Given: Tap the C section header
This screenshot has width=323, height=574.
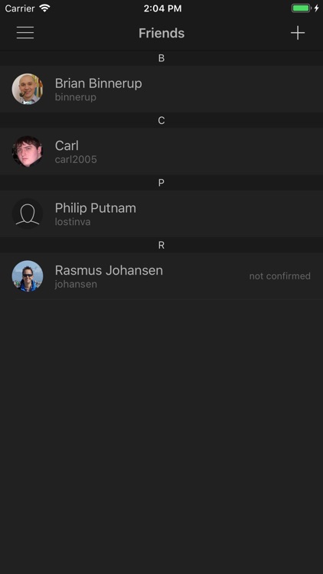Looking at the screenshot, I should (161, 120).
